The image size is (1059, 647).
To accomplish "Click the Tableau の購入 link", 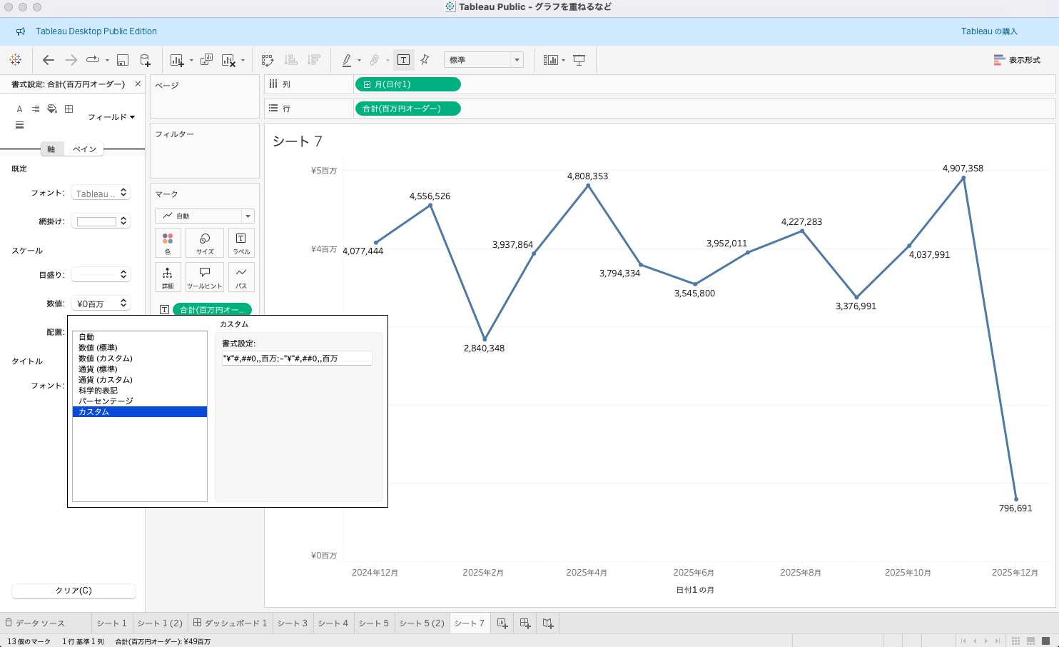I will [989, 31].
